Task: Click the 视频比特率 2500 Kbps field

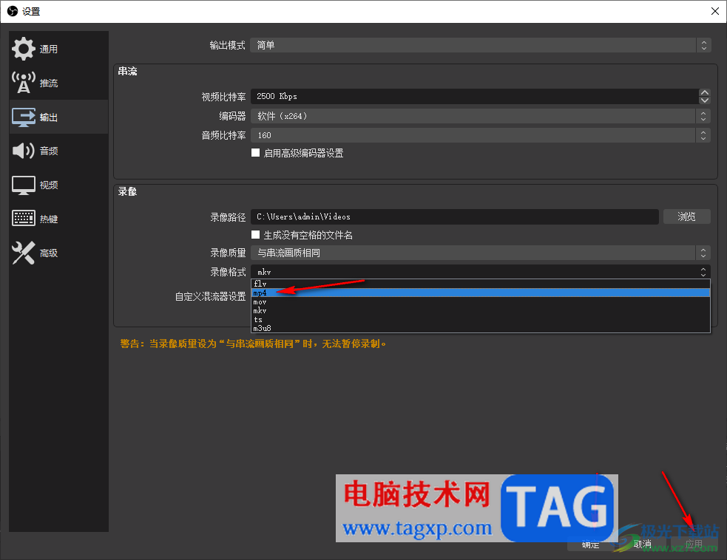Action: point(475,96)
